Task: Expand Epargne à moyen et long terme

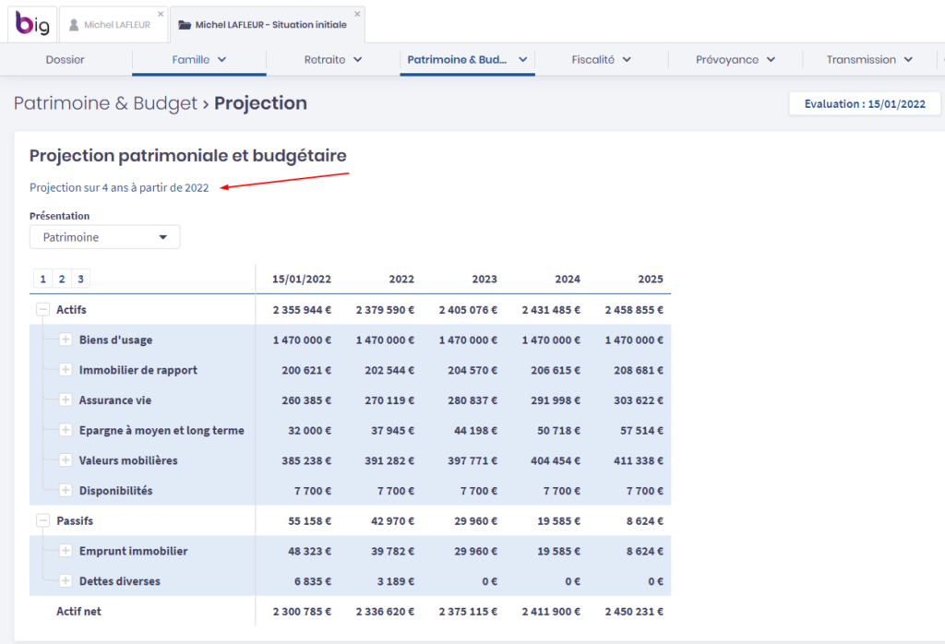Action: click(66, 430)
